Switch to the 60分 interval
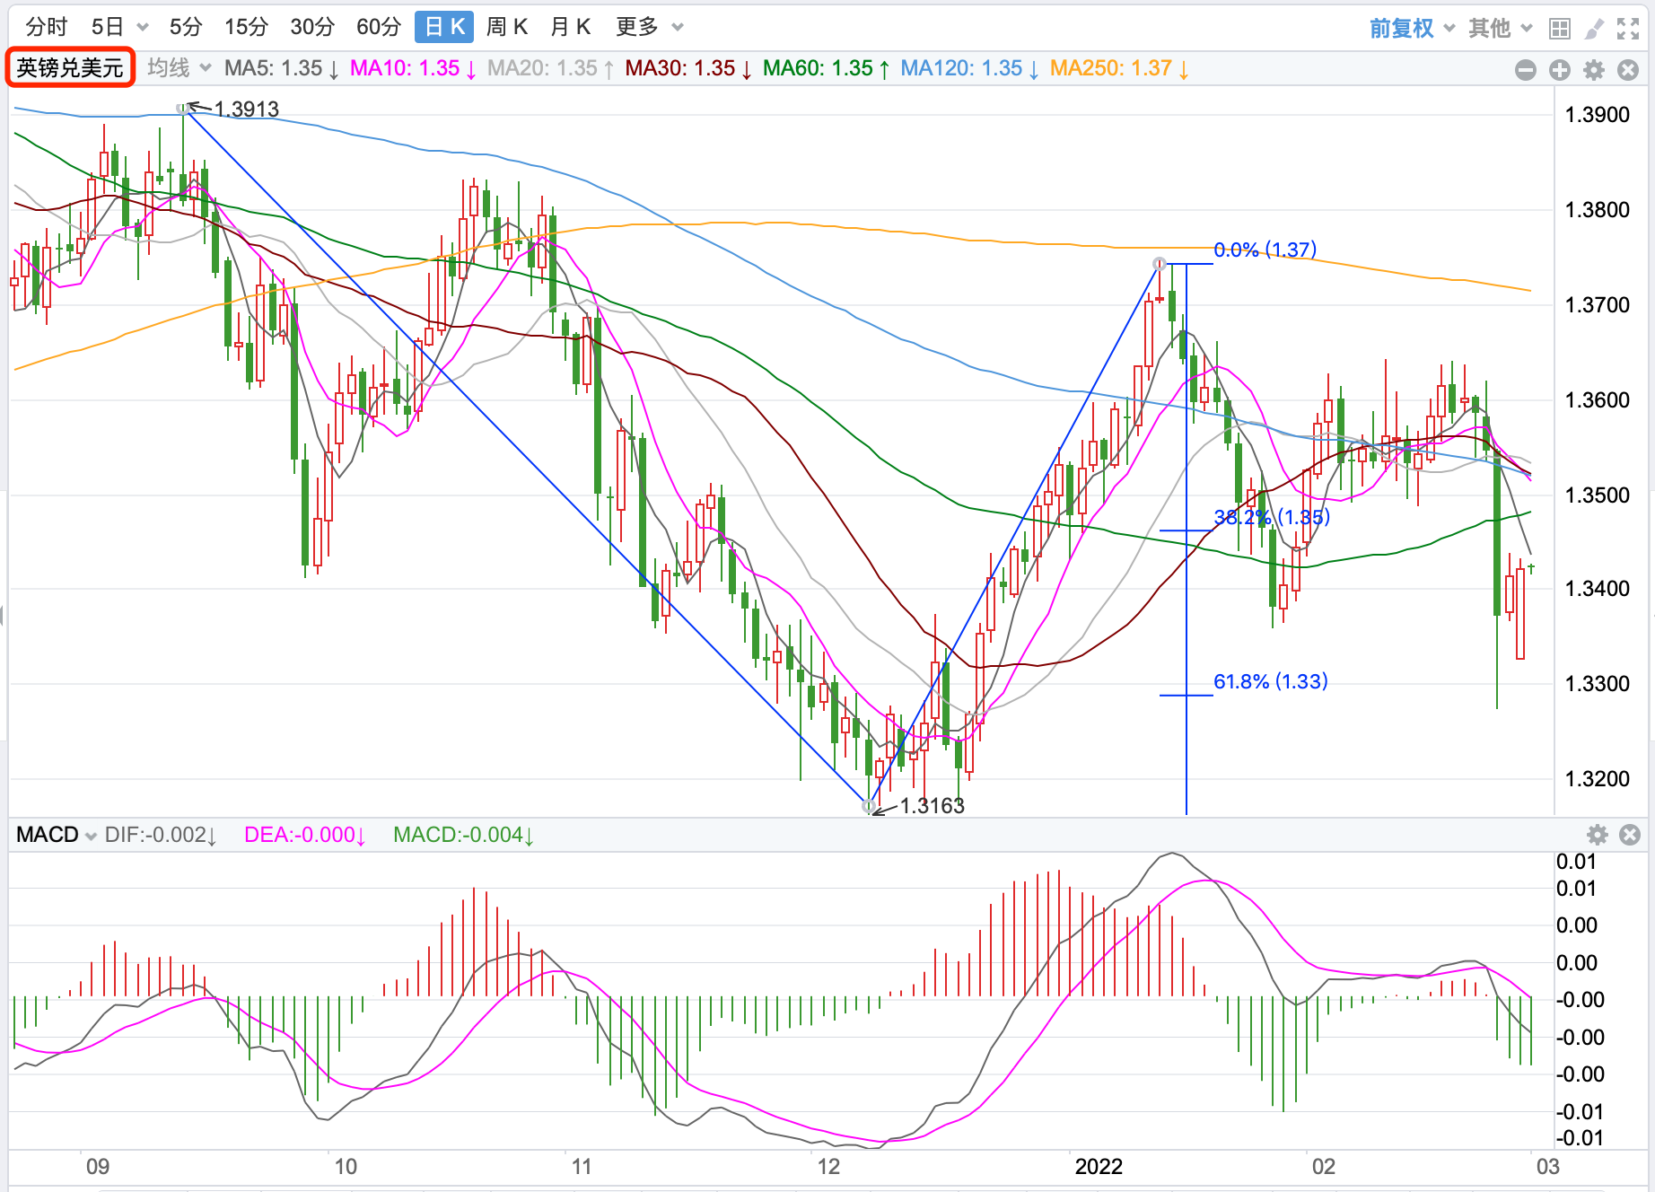Screen dimensions: 1655x1192 click(379, 27)
